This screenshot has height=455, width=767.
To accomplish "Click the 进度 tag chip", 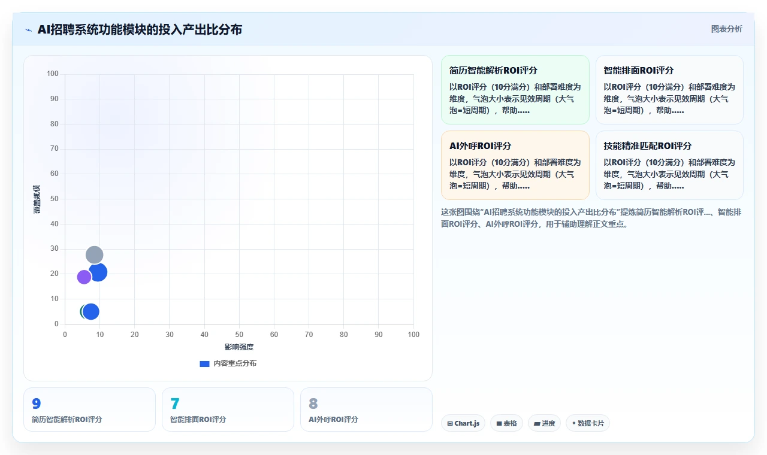I will coord(544,423).
